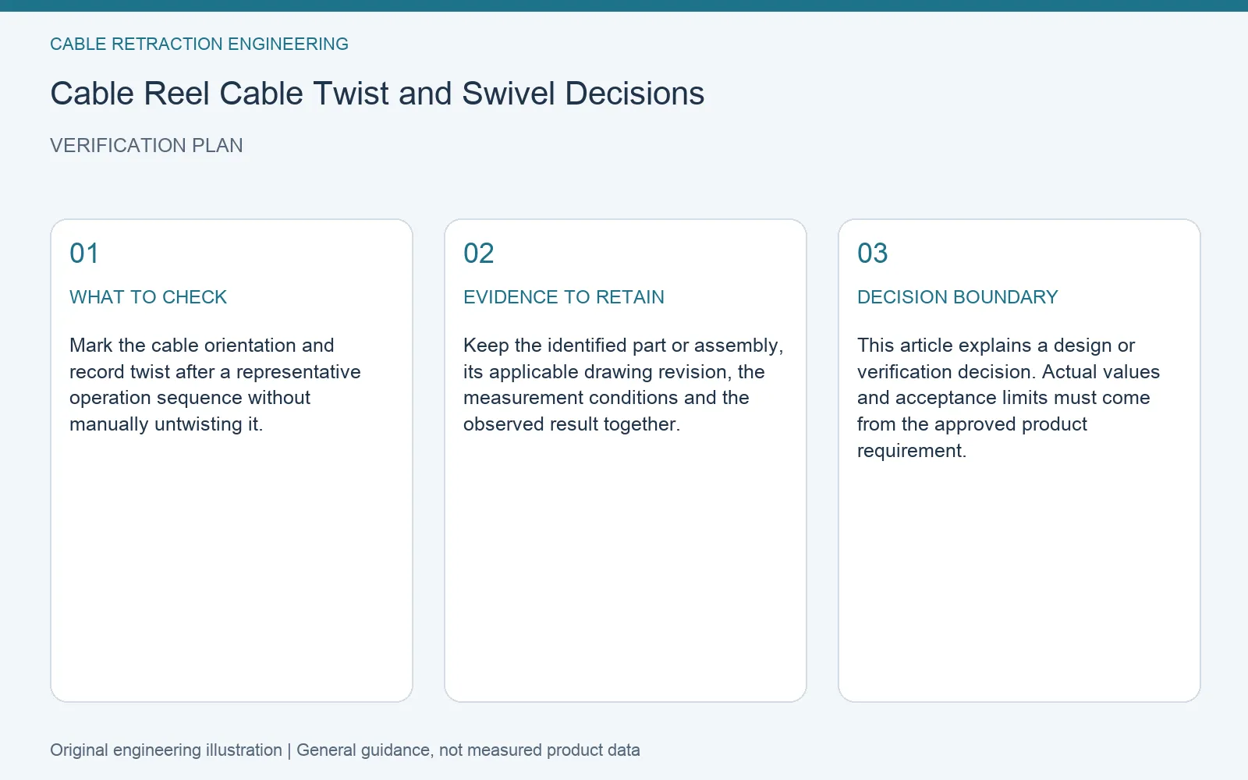Click the footer 'Original engineering illustration' note
The image size is (1248, 780).
(x=345, y=750)
